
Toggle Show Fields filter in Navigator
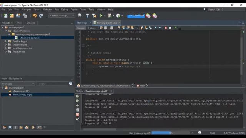[x=10, y=127]
